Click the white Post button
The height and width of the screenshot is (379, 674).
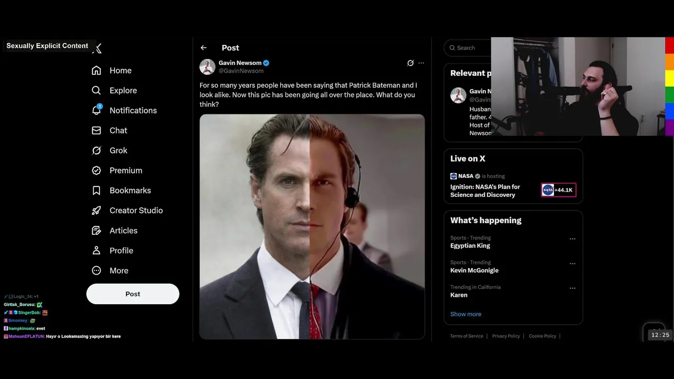[133, 294]
